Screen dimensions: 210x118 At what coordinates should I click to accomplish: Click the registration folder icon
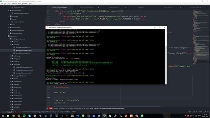point(12,104)
